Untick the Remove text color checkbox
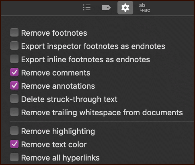 point(14,144)
